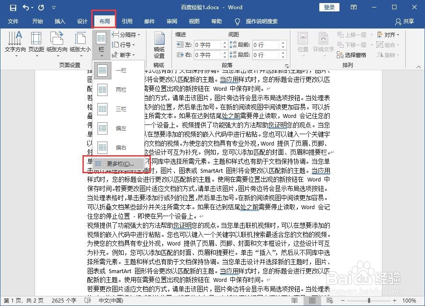Increase 段前 spacing with up stepper

pyautogui.click(x=283, y=43)
